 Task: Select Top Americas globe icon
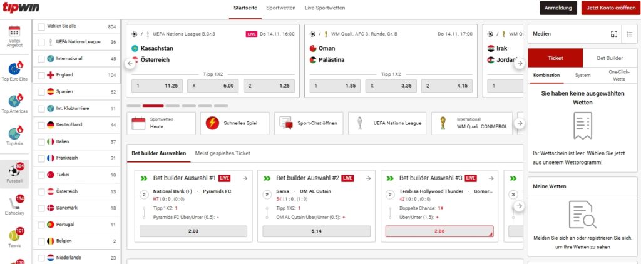tap(15, 100)
